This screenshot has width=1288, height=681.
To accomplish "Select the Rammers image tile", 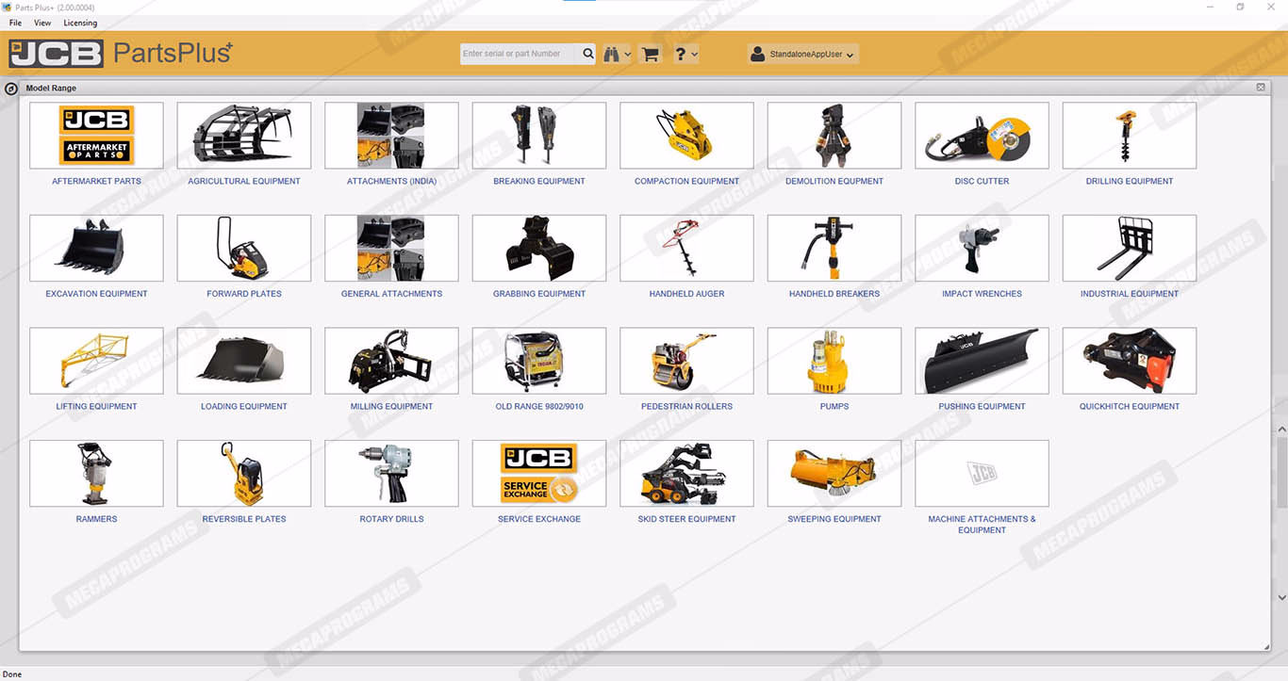I will [x=96, y=473].
